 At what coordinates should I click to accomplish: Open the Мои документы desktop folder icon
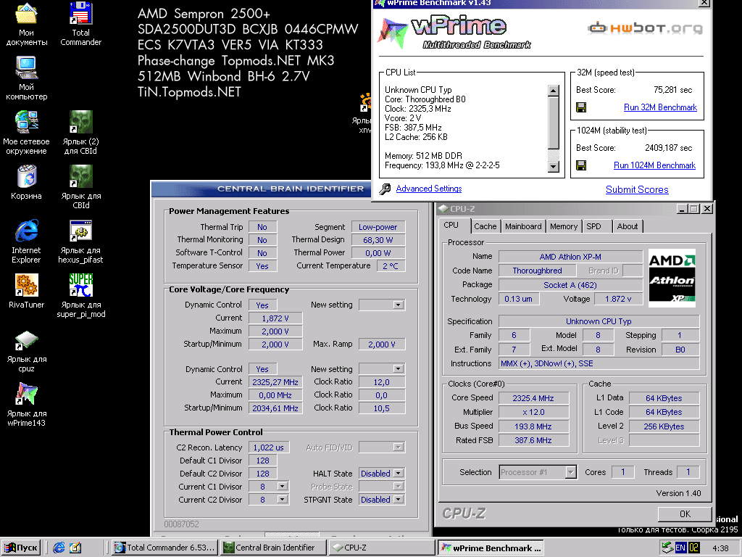coord(27,24)
